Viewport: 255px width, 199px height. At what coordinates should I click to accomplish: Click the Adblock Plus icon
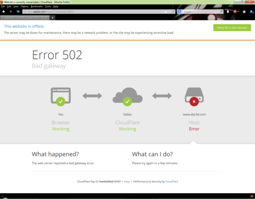[x=235, y=12]
